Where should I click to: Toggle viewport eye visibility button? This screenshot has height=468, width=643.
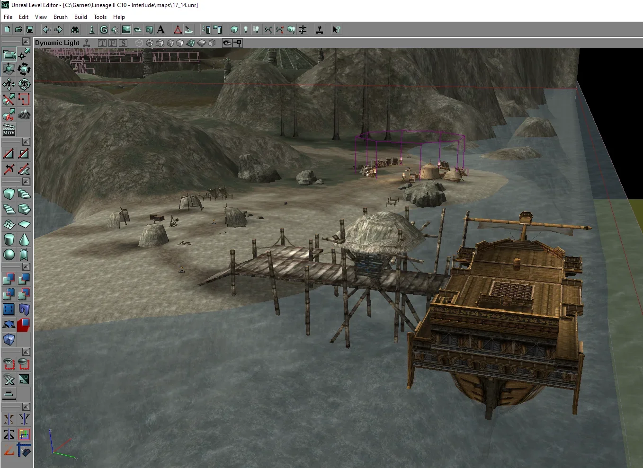(227, 43)
